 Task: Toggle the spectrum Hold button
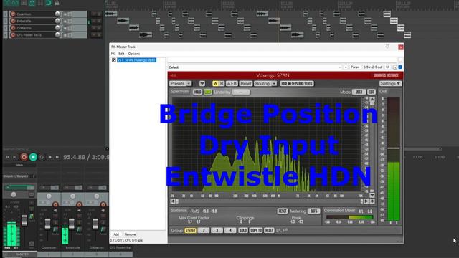click(x=198, y=92)
